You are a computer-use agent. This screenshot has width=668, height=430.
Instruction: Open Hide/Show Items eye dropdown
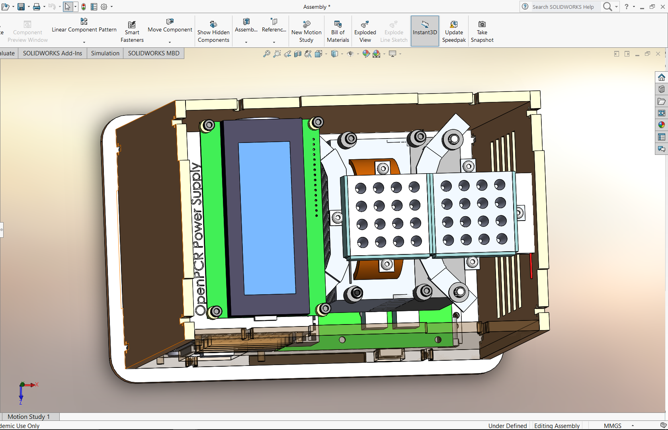358,54
